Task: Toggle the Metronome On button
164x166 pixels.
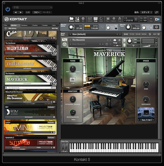Action: pyautogui.click(x=116, y=26)
